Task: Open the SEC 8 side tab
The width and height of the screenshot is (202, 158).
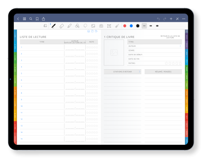Action: point(15,115)
